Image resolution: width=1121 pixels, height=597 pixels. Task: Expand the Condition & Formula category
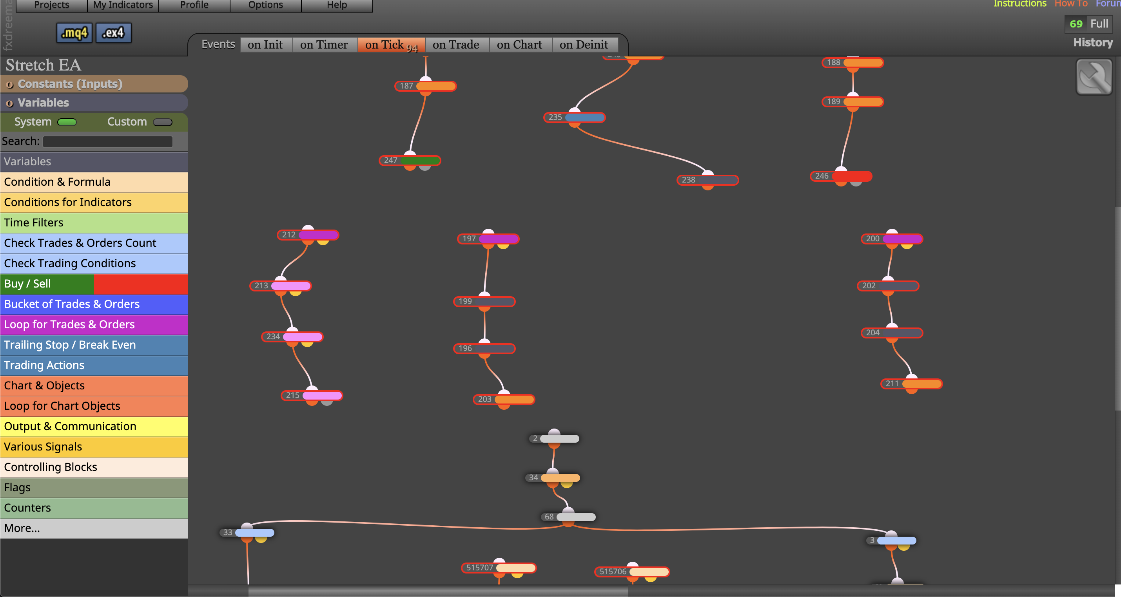[94, 182]
